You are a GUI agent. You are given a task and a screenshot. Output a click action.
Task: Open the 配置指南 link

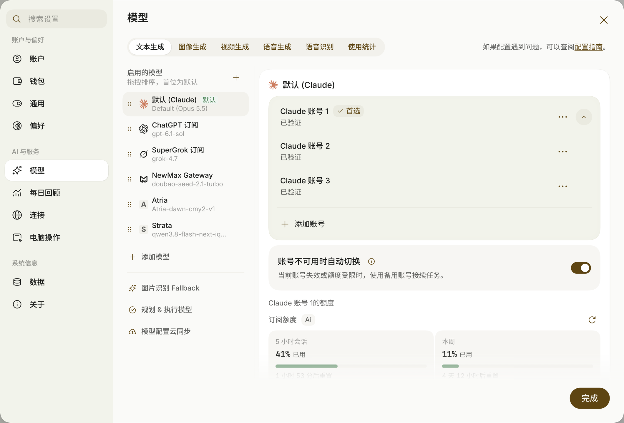(588, 47)
